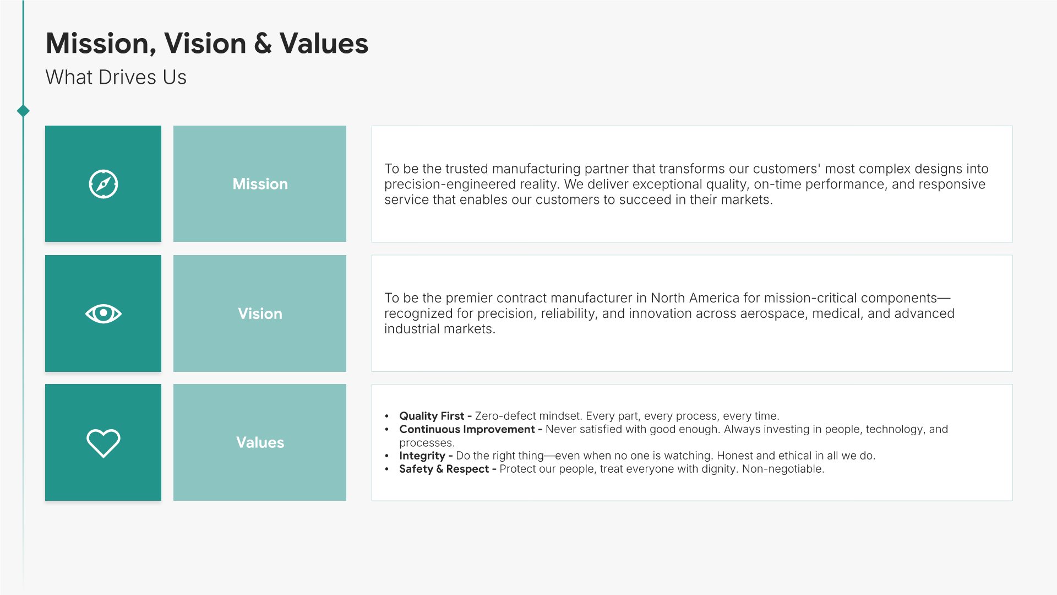
Task: Click the eye icon beside Vision
Action: click(103, 313)
